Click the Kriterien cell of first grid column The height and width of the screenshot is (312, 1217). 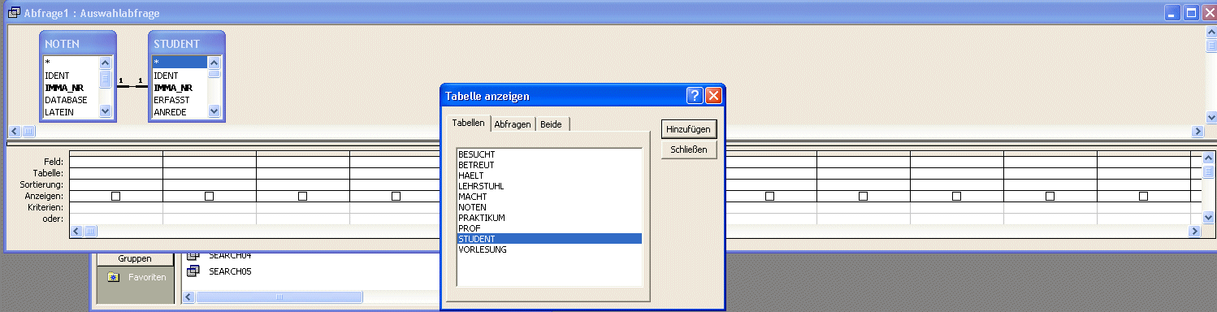pos(116,208)
